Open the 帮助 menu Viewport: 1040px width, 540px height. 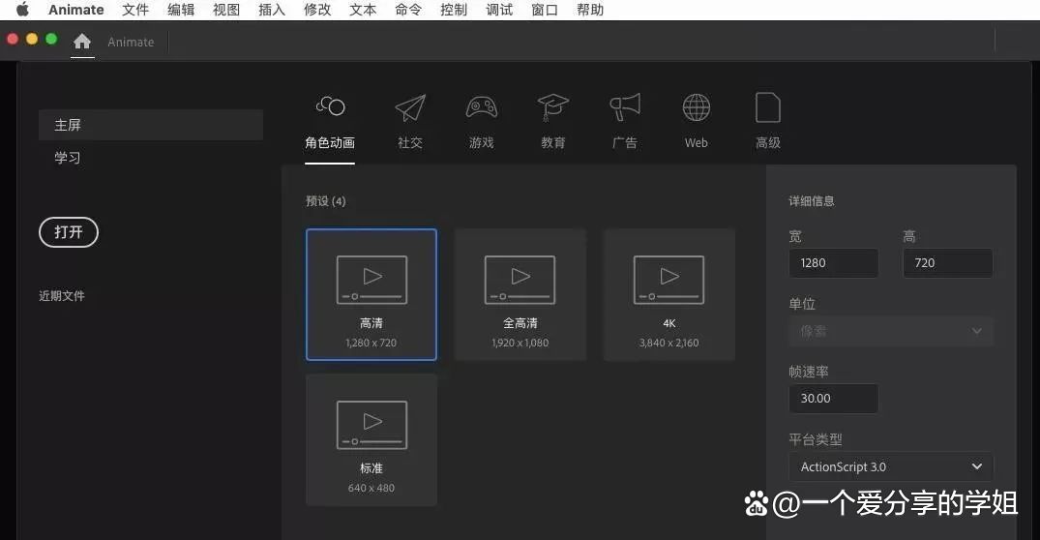pyautogui.click(x=590, y=10)
